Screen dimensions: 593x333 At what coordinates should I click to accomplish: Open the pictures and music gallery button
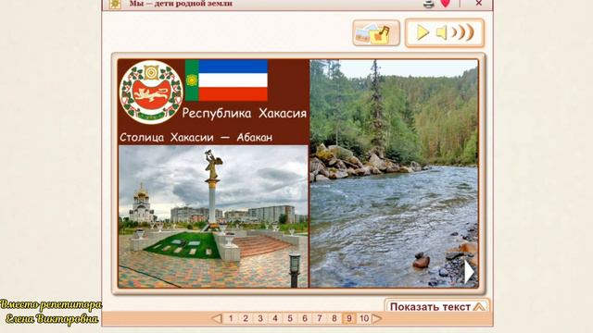[376, 33]
